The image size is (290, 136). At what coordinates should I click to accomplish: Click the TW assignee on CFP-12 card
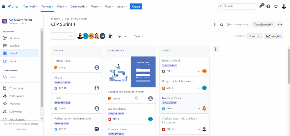[x=97, y=129]
